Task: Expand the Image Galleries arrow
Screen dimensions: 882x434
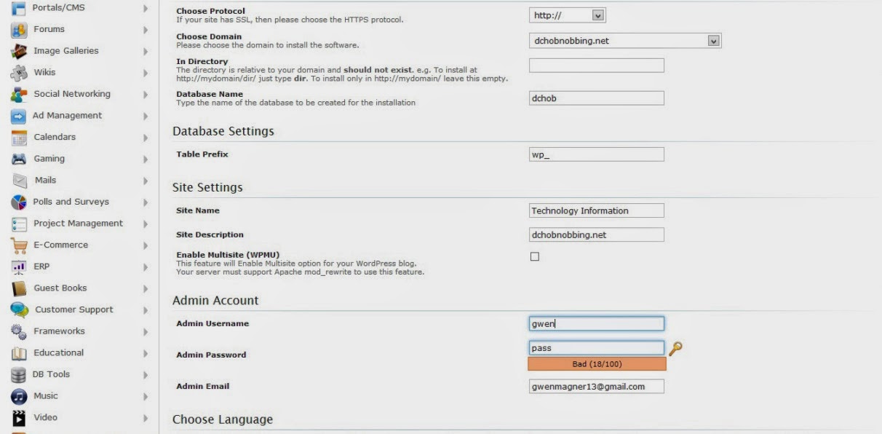Action: click(x=146, y=51)
